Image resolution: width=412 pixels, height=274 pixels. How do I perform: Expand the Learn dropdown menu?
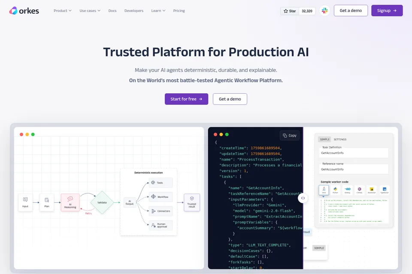[x=158, y=11]
